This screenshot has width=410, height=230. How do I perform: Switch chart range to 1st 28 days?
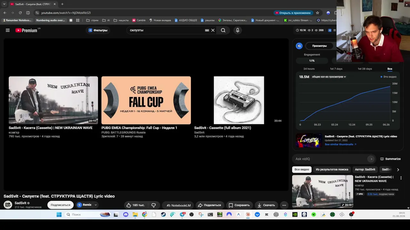tap(365, 69)
